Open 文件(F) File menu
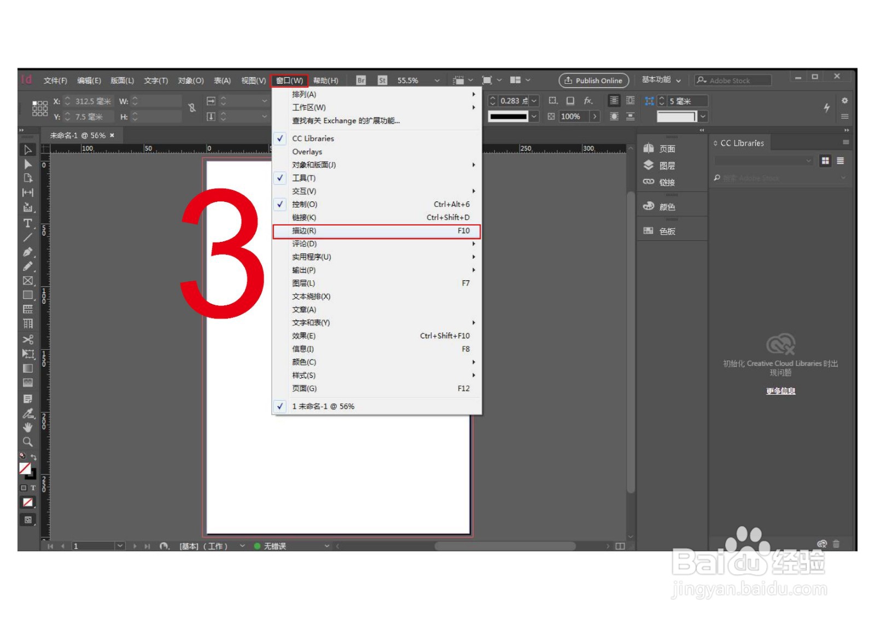This screenshot has height=619, width=875. click(x=55, y=80)
